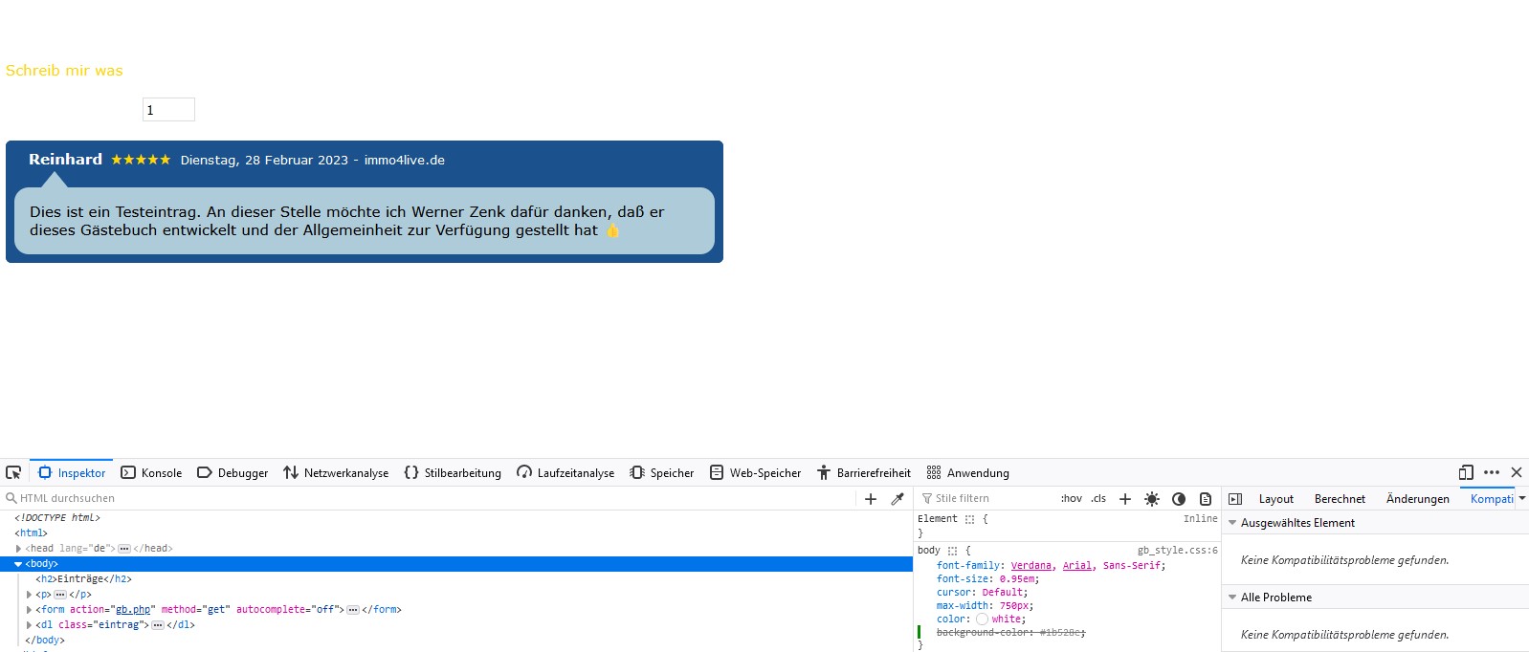Activate the element picker tool
Viewport: 1529px width, 652px height.
pos(13,472)
